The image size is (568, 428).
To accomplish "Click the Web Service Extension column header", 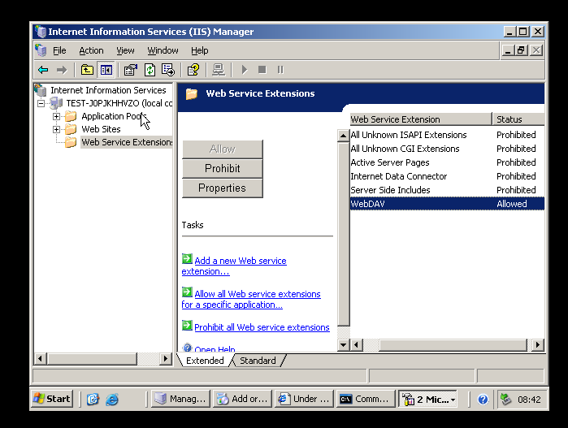I will tap(421, 119).
